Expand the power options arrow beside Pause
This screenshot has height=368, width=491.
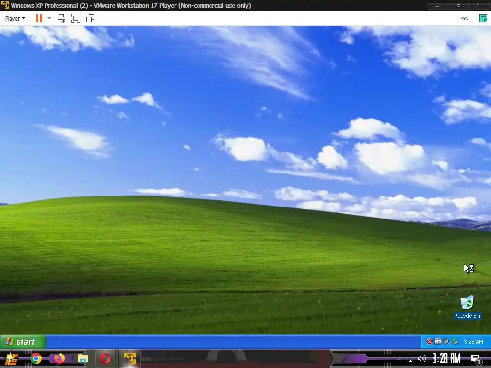click(x=49, y=19)
